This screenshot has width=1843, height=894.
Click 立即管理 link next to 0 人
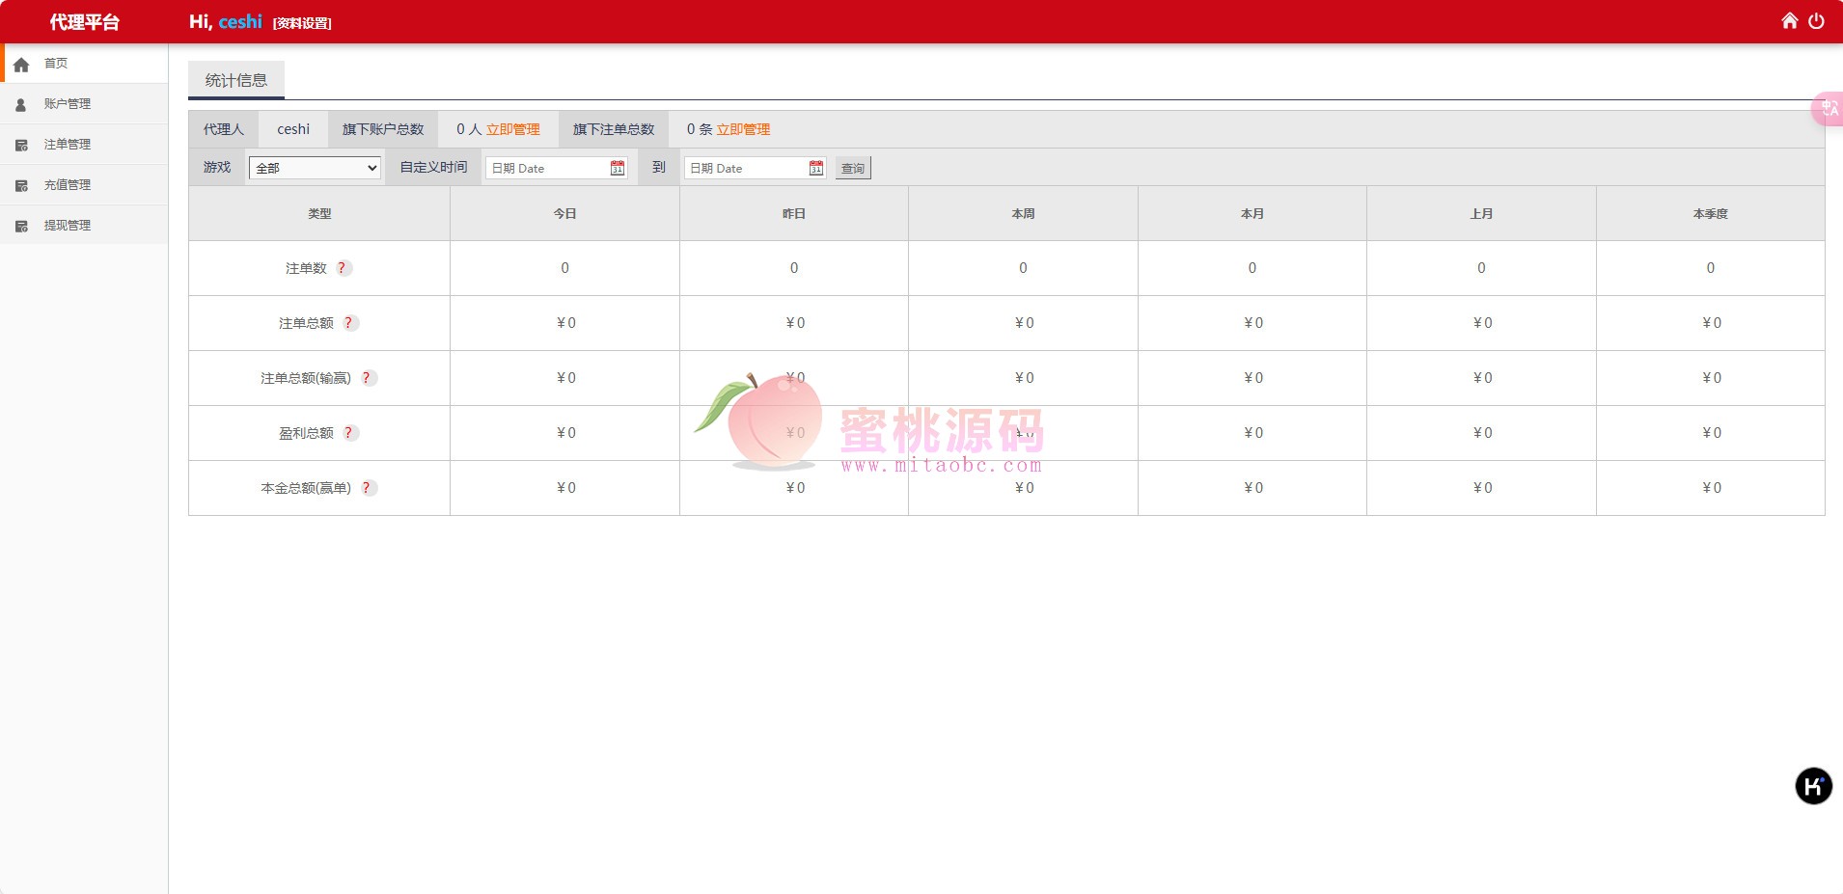(512, 129)
